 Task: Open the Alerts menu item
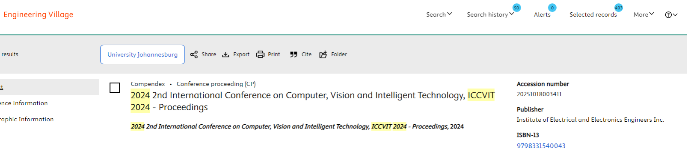pos(542,14)
